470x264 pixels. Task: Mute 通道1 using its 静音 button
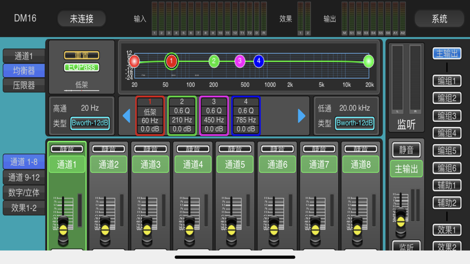click(x=67, y=149)
